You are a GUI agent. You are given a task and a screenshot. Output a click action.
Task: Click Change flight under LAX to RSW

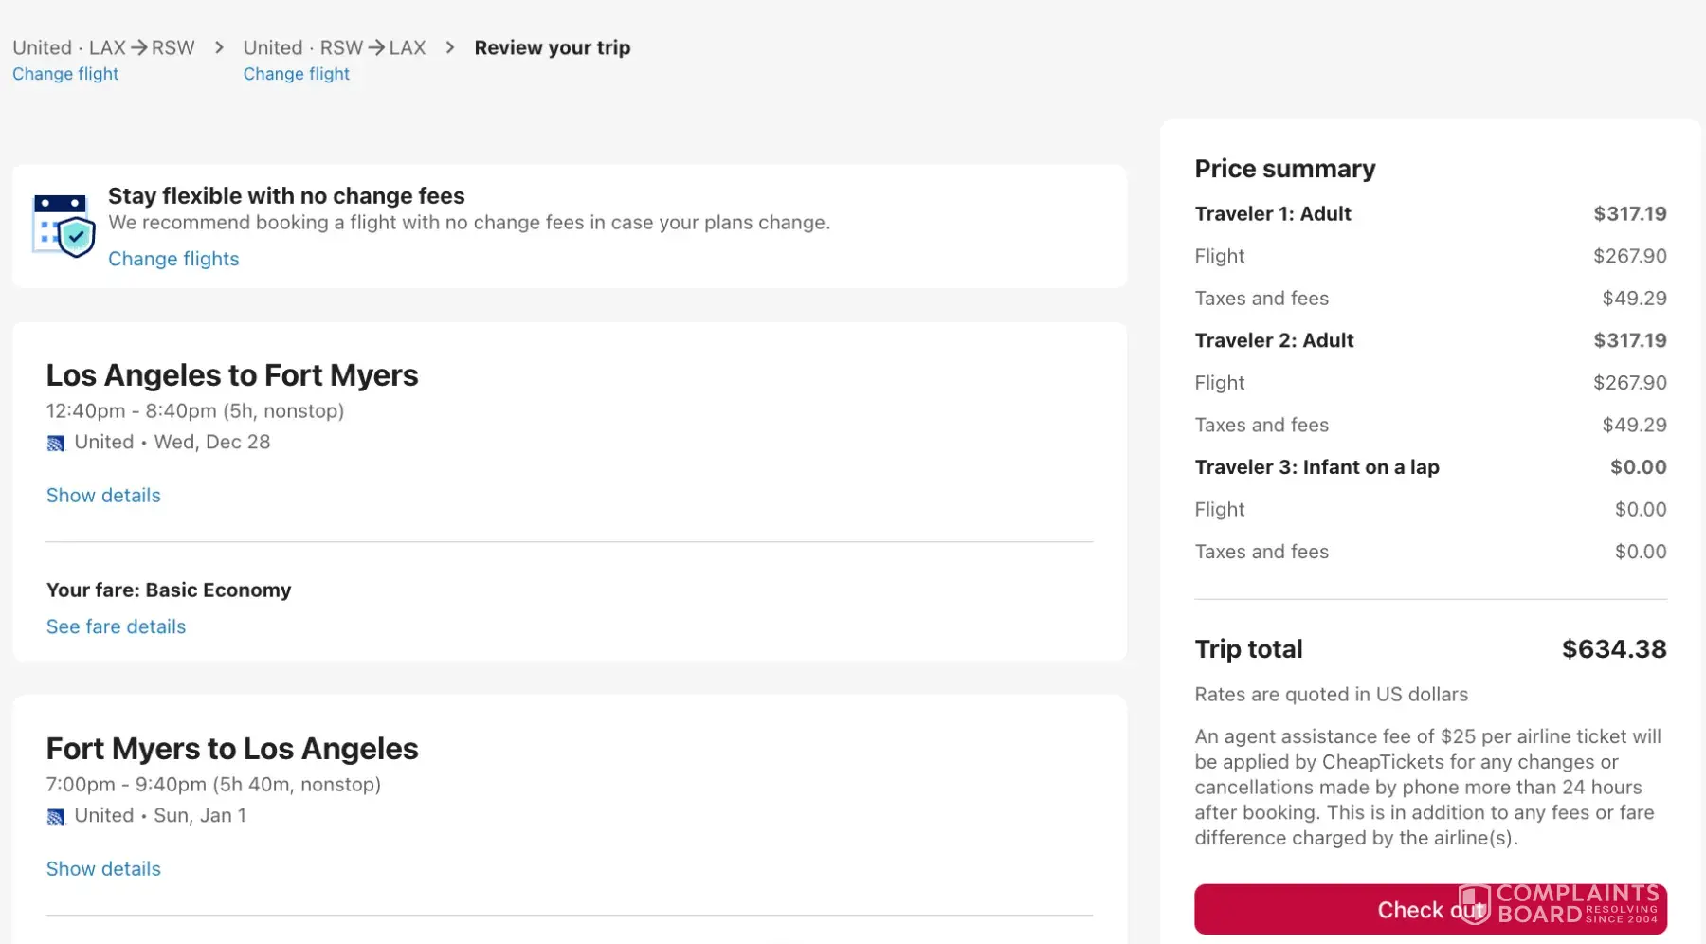click(65, 74)
